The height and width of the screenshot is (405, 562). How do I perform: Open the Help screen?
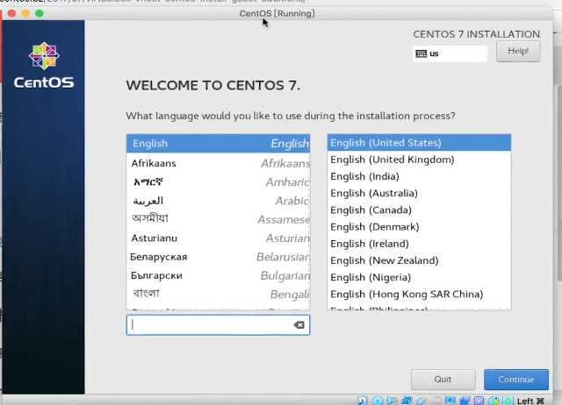click(518, 51)
